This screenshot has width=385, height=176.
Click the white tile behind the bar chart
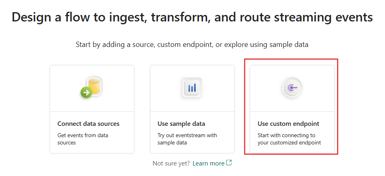pos(192,88)
